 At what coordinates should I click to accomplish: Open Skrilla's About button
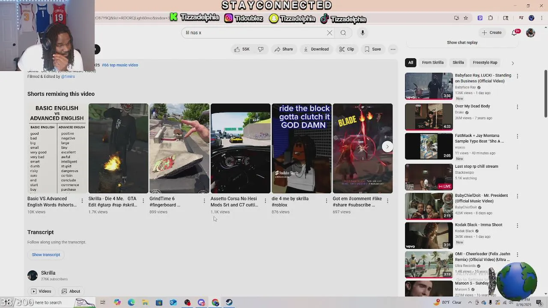pos(71,291)
